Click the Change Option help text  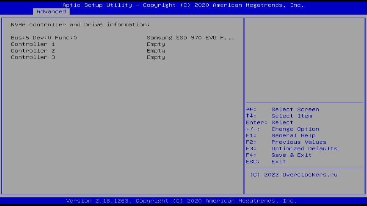295,129
